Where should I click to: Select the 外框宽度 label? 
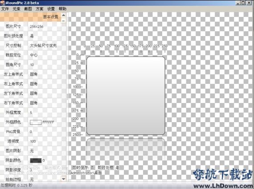pyautogui.click(x=13, y=112)
